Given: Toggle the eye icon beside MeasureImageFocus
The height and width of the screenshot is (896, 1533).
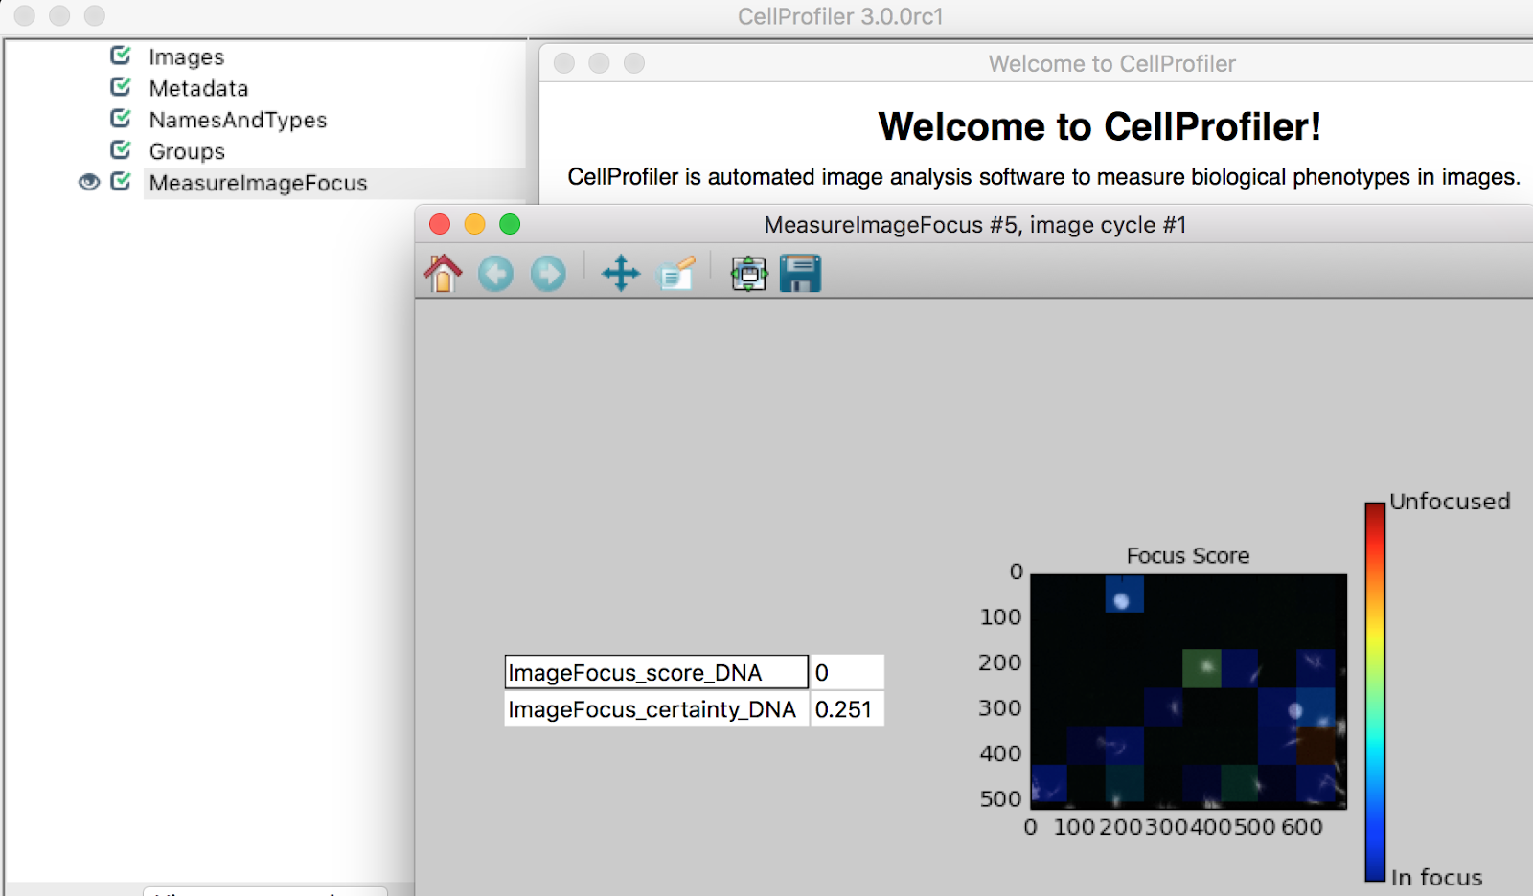Looking at the screenshot, I should point(89,182).
